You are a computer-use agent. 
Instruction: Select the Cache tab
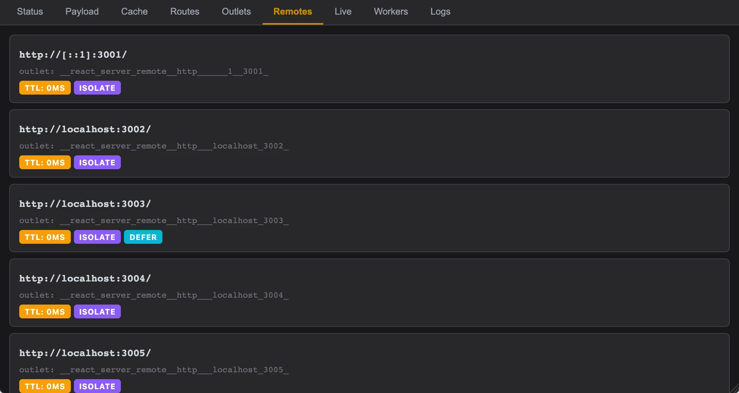(134, 12)
